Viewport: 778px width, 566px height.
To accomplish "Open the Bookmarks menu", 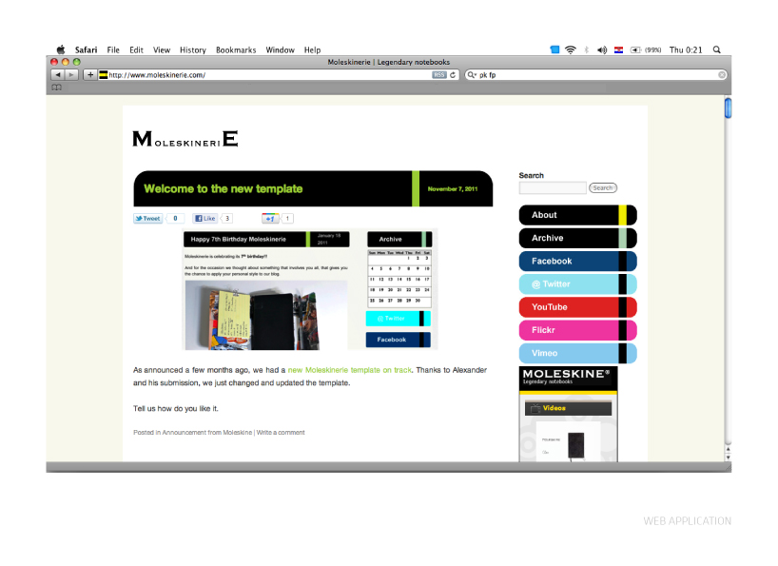I will pos(235,49).
